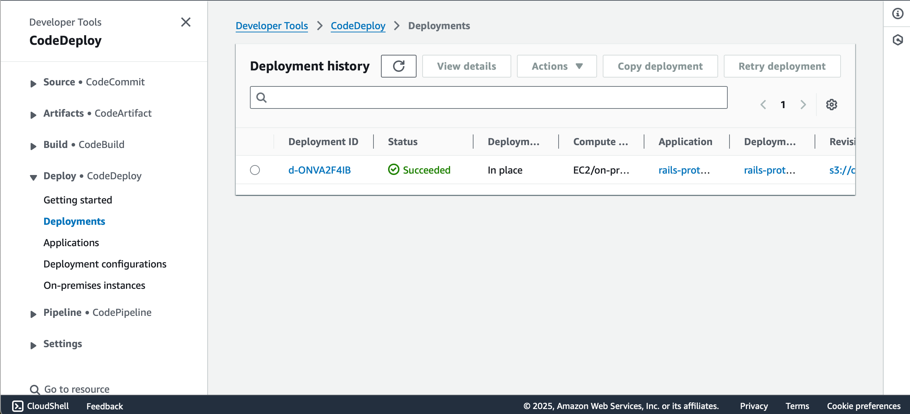Open On-premises instances in sidebar
This screenshot has height=414, width=910.
94,285
